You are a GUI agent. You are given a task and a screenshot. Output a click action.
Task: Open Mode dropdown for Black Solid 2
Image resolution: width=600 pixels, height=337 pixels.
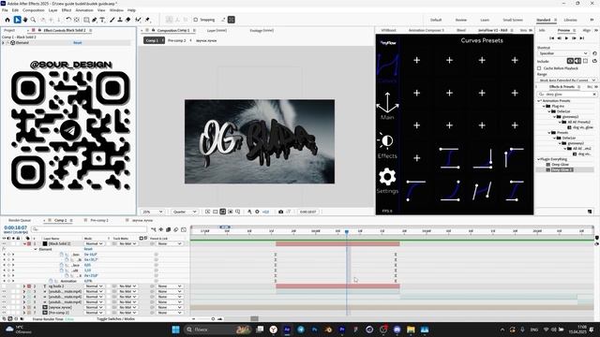click(94, 243)
